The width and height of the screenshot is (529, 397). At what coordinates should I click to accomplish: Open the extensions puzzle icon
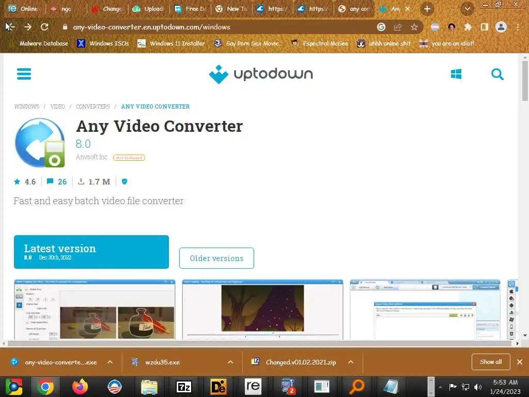(468, 27)
